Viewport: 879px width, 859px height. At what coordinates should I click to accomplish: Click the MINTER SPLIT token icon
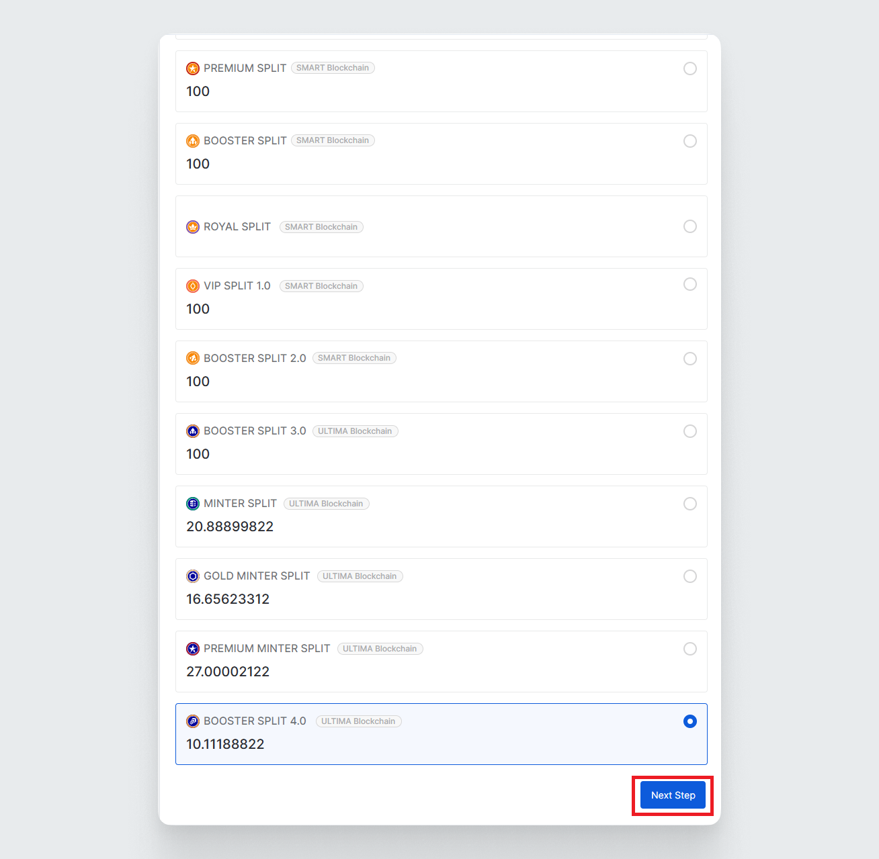coord(193,504)
